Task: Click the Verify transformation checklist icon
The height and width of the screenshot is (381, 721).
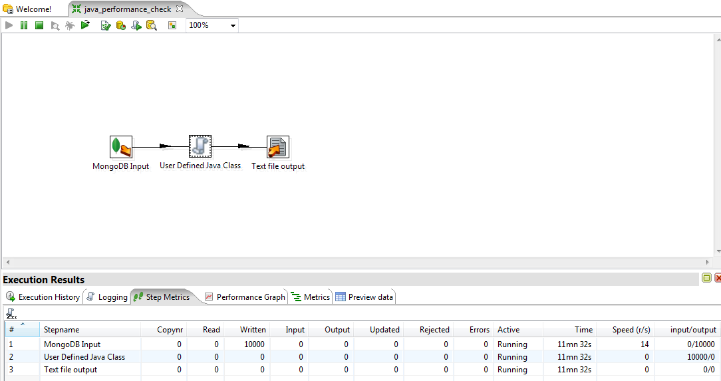Action: [x=106, y=26]
